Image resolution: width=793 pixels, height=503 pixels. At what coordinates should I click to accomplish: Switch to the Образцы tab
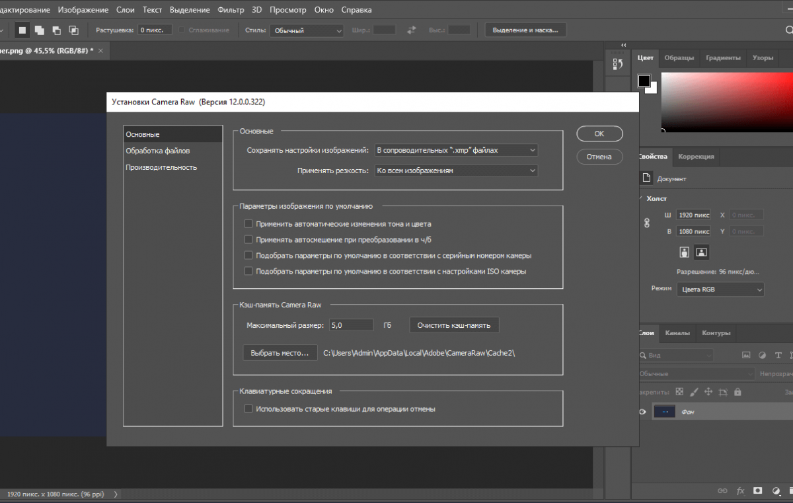pyautogui.click(x=679, y=58)
